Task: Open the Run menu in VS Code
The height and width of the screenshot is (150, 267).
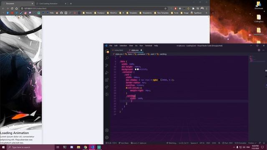Action: tap(141, 45)
